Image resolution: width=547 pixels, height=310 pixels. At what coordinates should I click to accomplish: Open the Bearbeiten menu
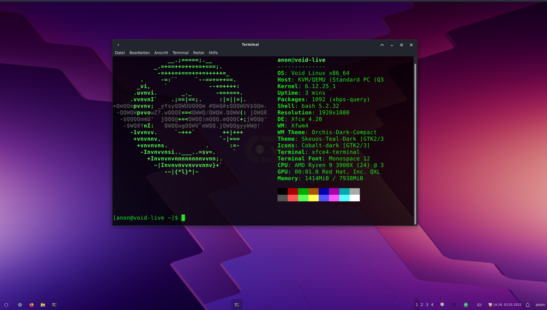click(x=139, y=53)
